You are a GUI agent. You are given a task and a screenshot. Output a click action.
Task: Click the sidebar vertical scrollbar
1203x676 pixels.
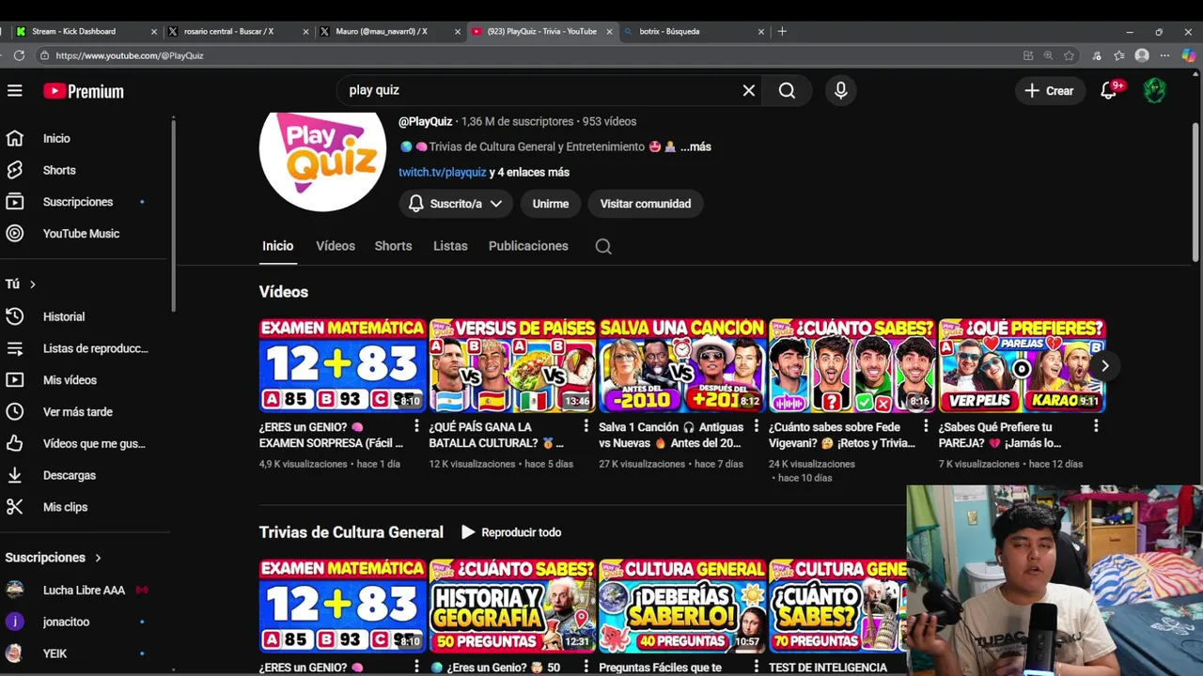173,215
